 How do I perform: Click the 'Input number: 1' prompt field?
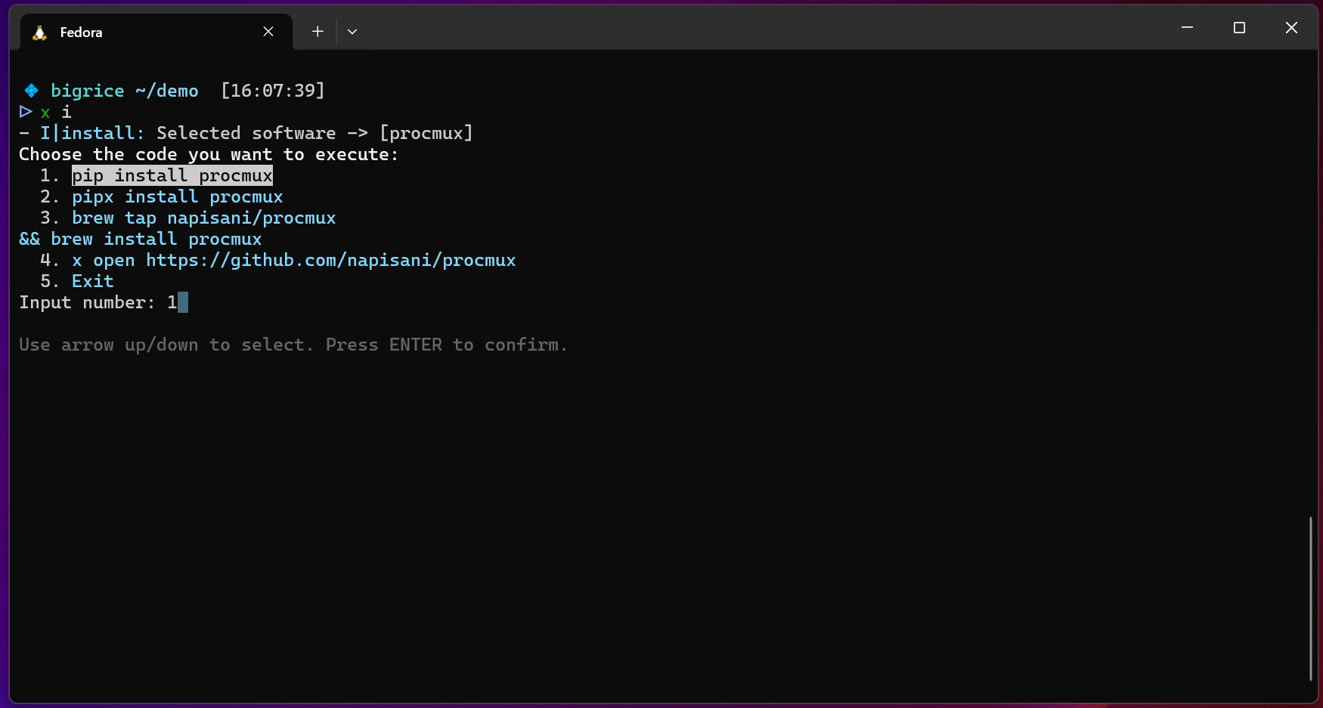[x=104, y=302]
